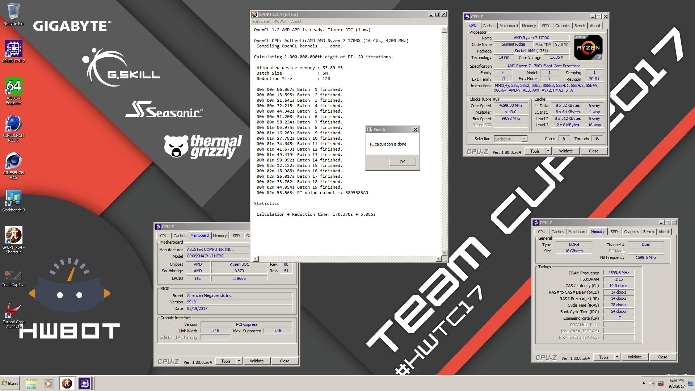
Task: Select Bench tab in top CPU-Z window
Action: [580, 26]
